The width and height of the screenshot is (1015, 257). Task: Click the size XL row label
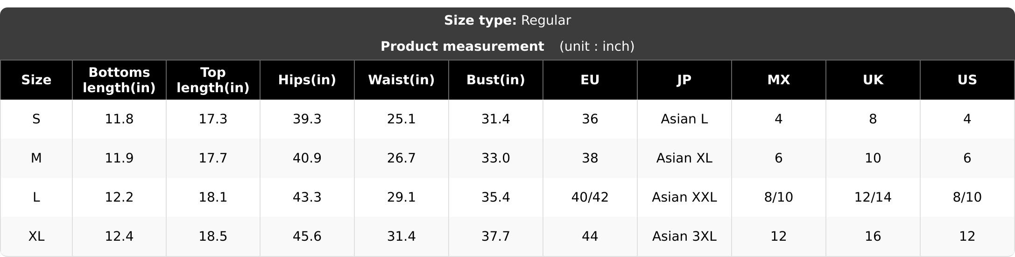pyautogui.click(x=36, y=237)
